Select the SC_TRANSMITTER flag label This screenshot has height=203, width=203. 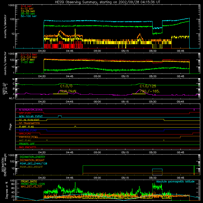pyautogui.click(x=29, y=123)
